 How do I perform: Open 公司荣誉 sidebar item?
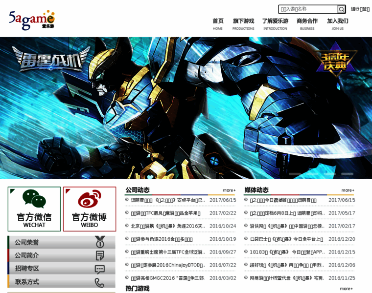pos(62,242)
